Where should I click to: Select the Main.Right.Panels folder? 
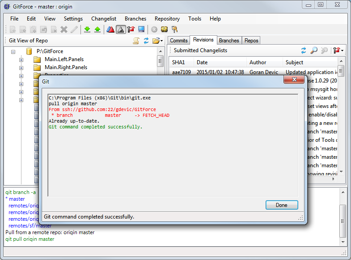pyautogui.click(x=66, y=67)
